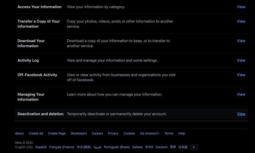Open the Careers footer link
This screenshot has width=255, height=153.
[97, 133]
